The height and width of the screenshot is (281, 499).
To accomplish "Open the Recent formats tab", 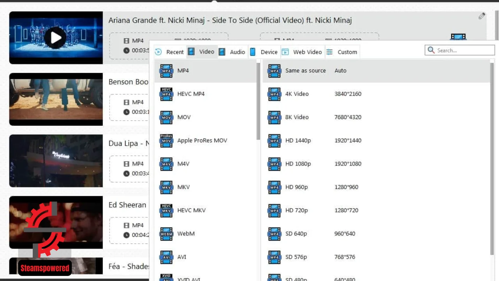I will [170, 52].
